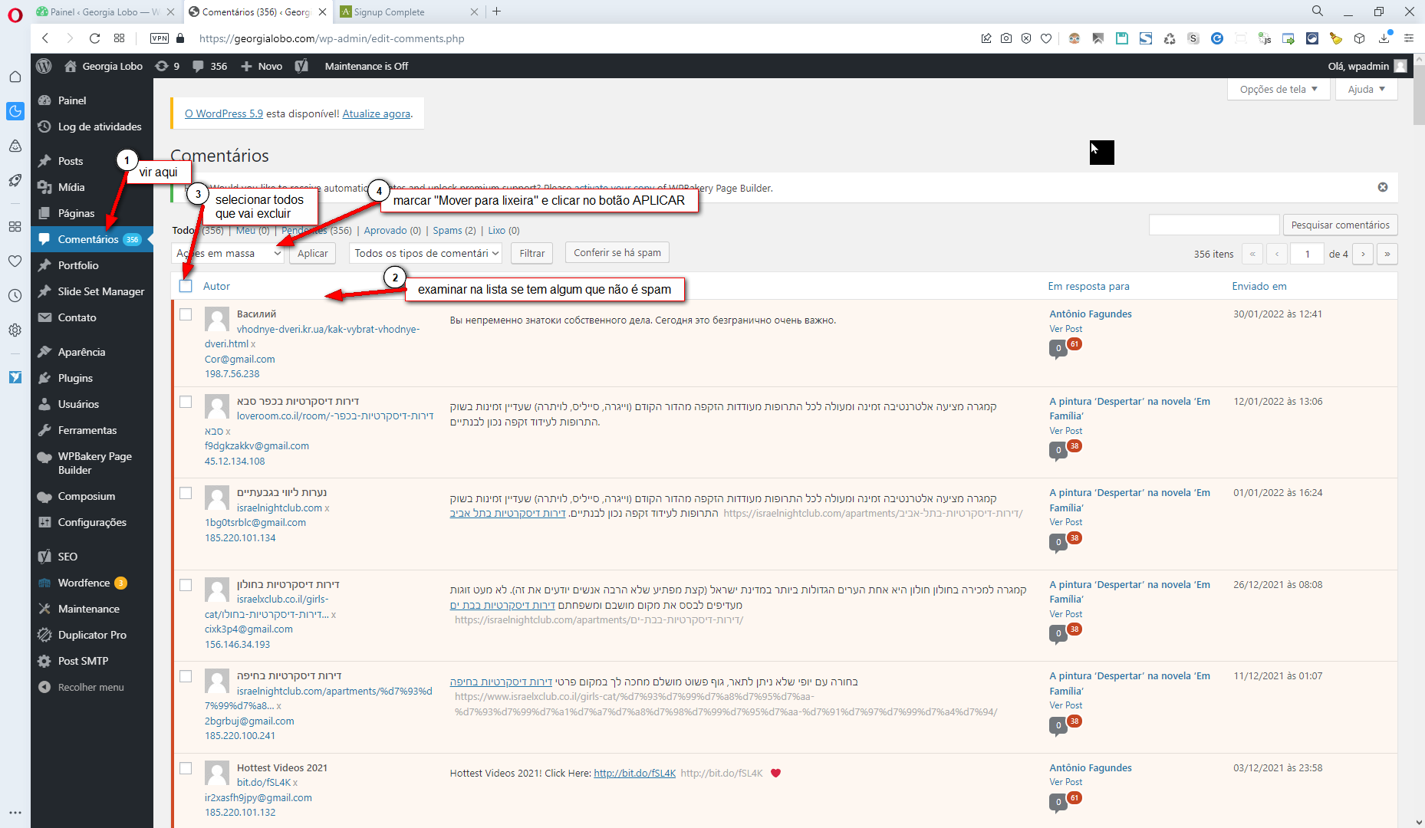1425x828 pixels.
Task: Open a new browser tab
Action: coord(497,11)
